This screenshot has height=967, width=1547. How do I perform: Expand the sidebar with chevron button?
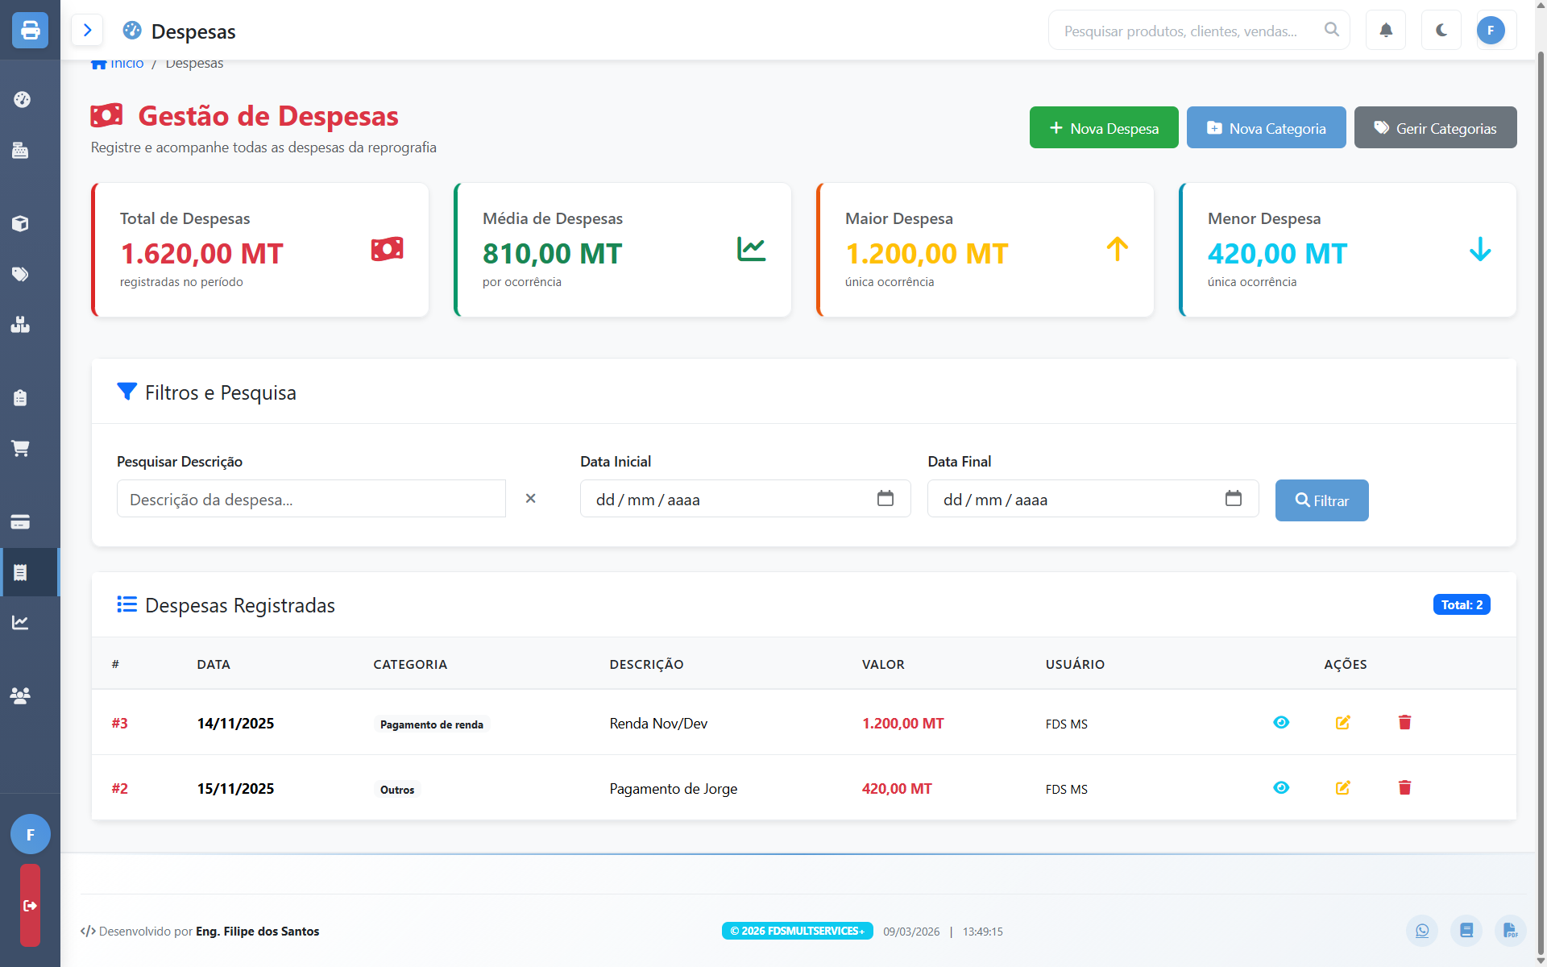click(87, 31)
